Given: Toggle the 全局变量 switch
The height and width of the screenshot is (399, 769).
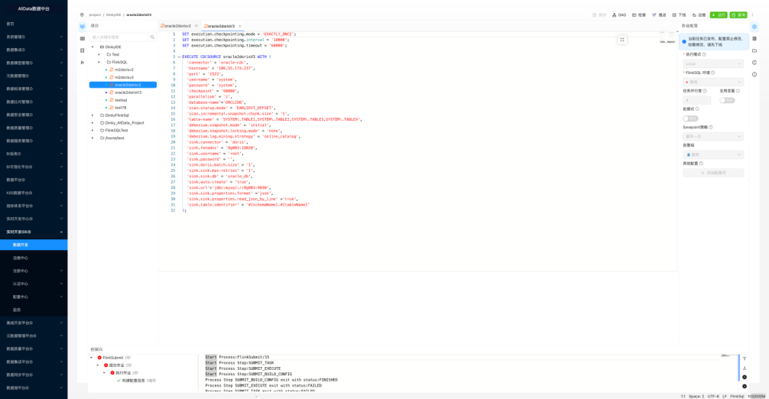Looking at the screenshot, I should coord(727,100).
